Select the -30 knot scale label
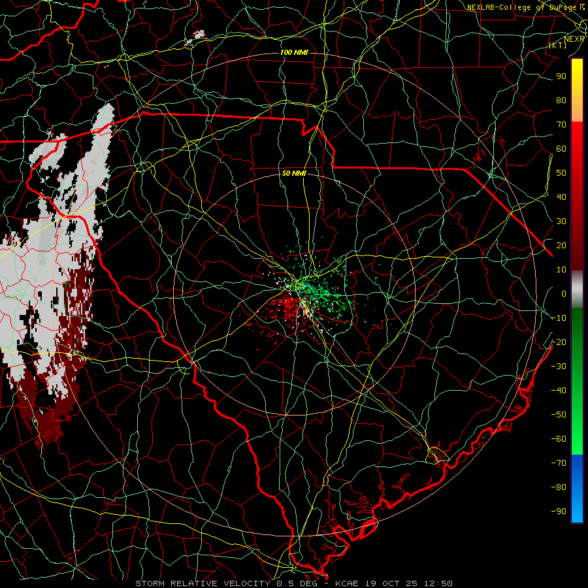The height and width of the screenshot is (588, 588). [x=559, y=367]
